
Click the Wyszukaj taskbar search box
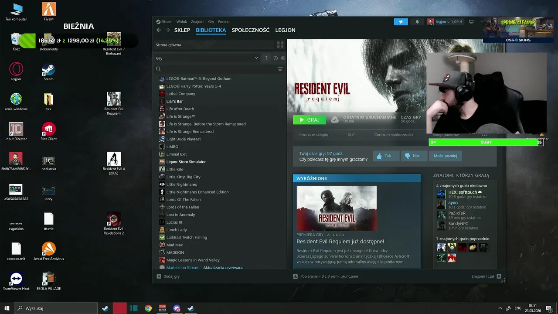pyautogui.click(x=55, y=308)
